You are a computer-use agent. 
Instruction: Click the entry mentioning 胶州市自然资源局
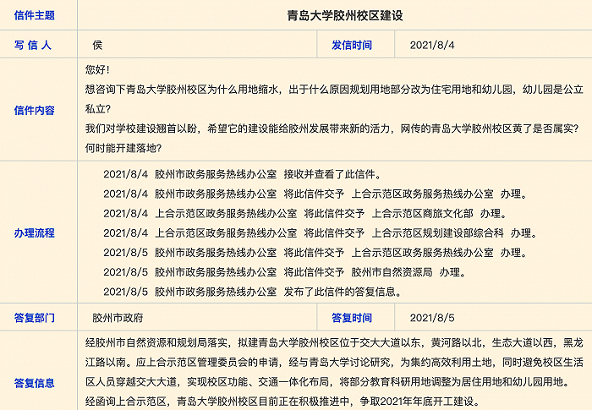pyautogui.click(x=285, y=272)
